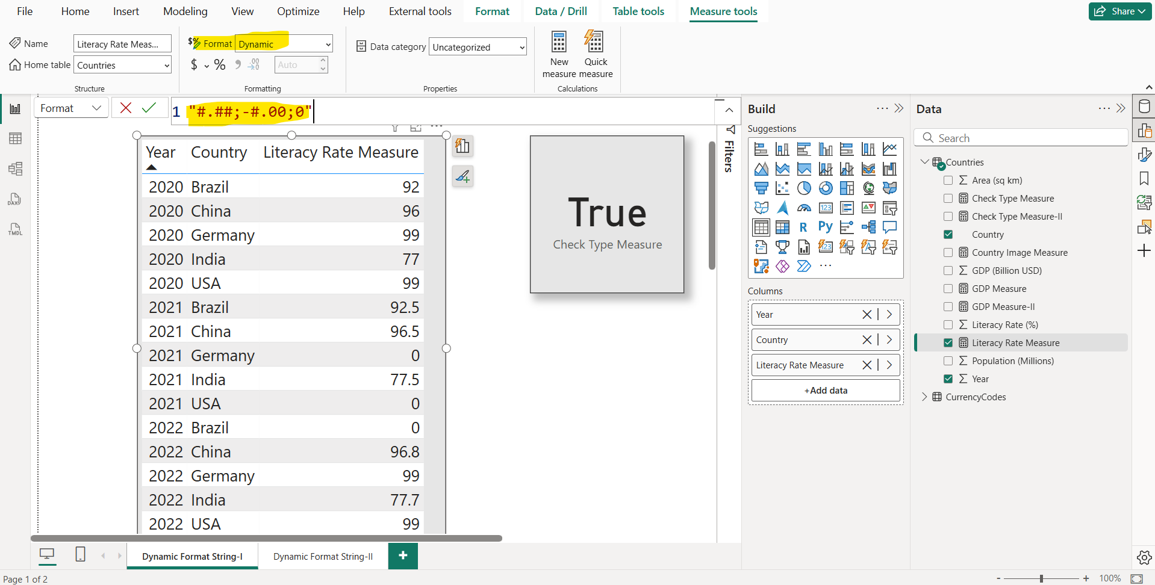Expand the CurrencyCodes table

[x=926, y=397]
